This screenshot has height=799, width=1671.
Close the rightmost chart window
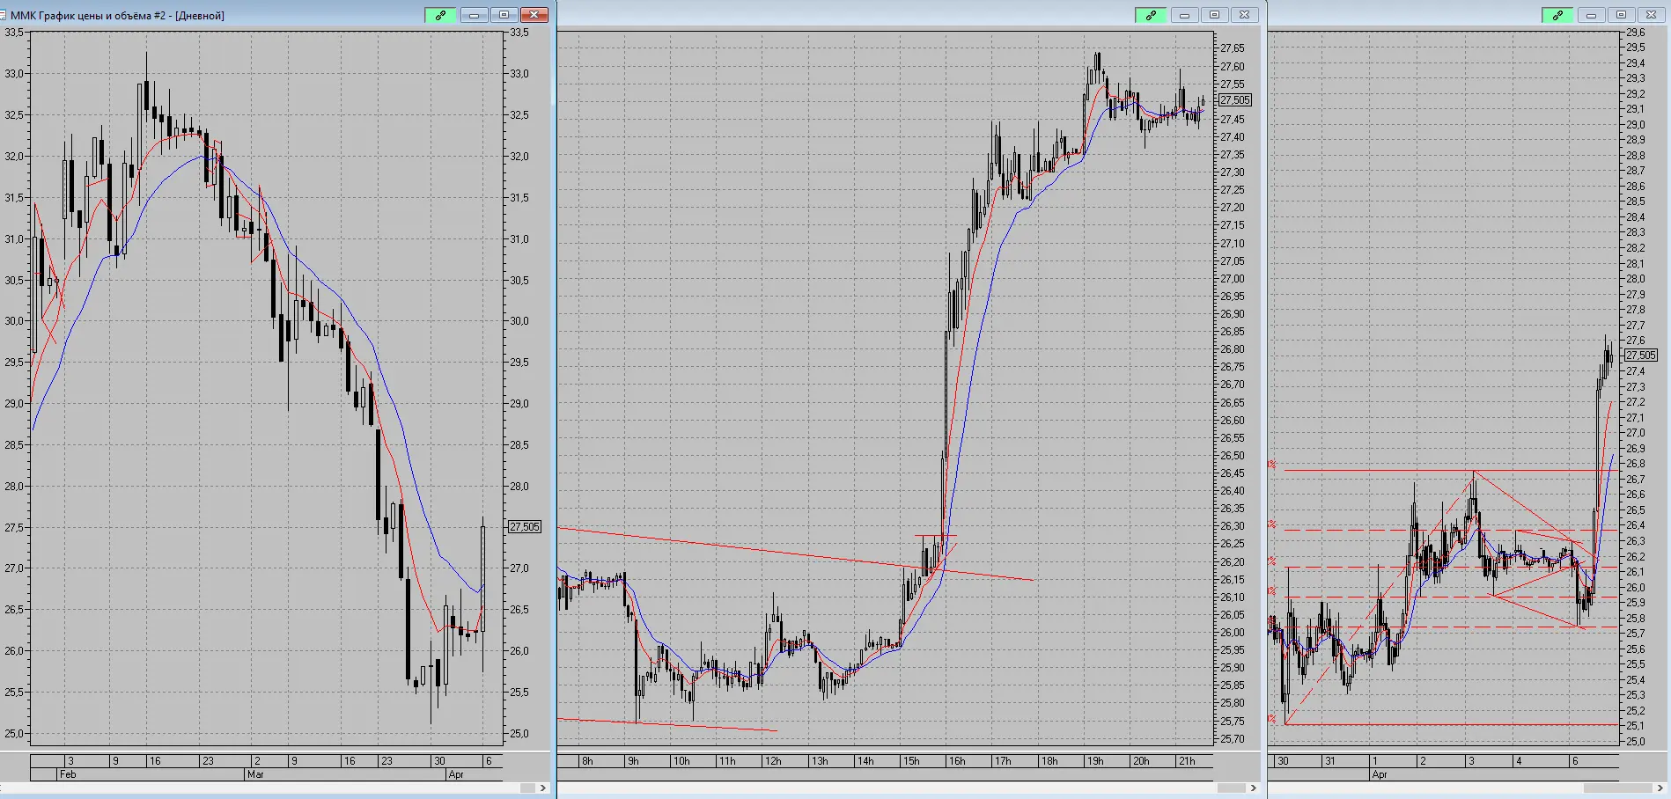(x=1651, y=15)
